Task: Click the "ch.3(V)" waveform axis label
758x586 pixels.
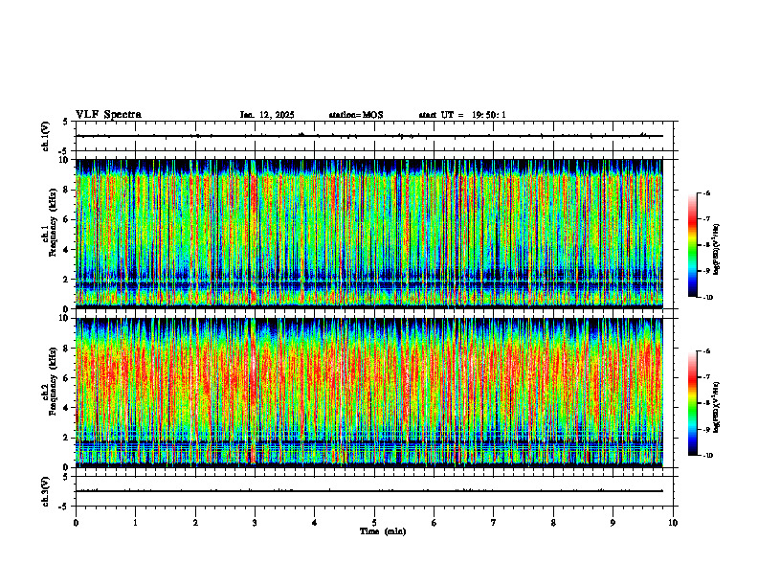Action: (x=46, y=491)
